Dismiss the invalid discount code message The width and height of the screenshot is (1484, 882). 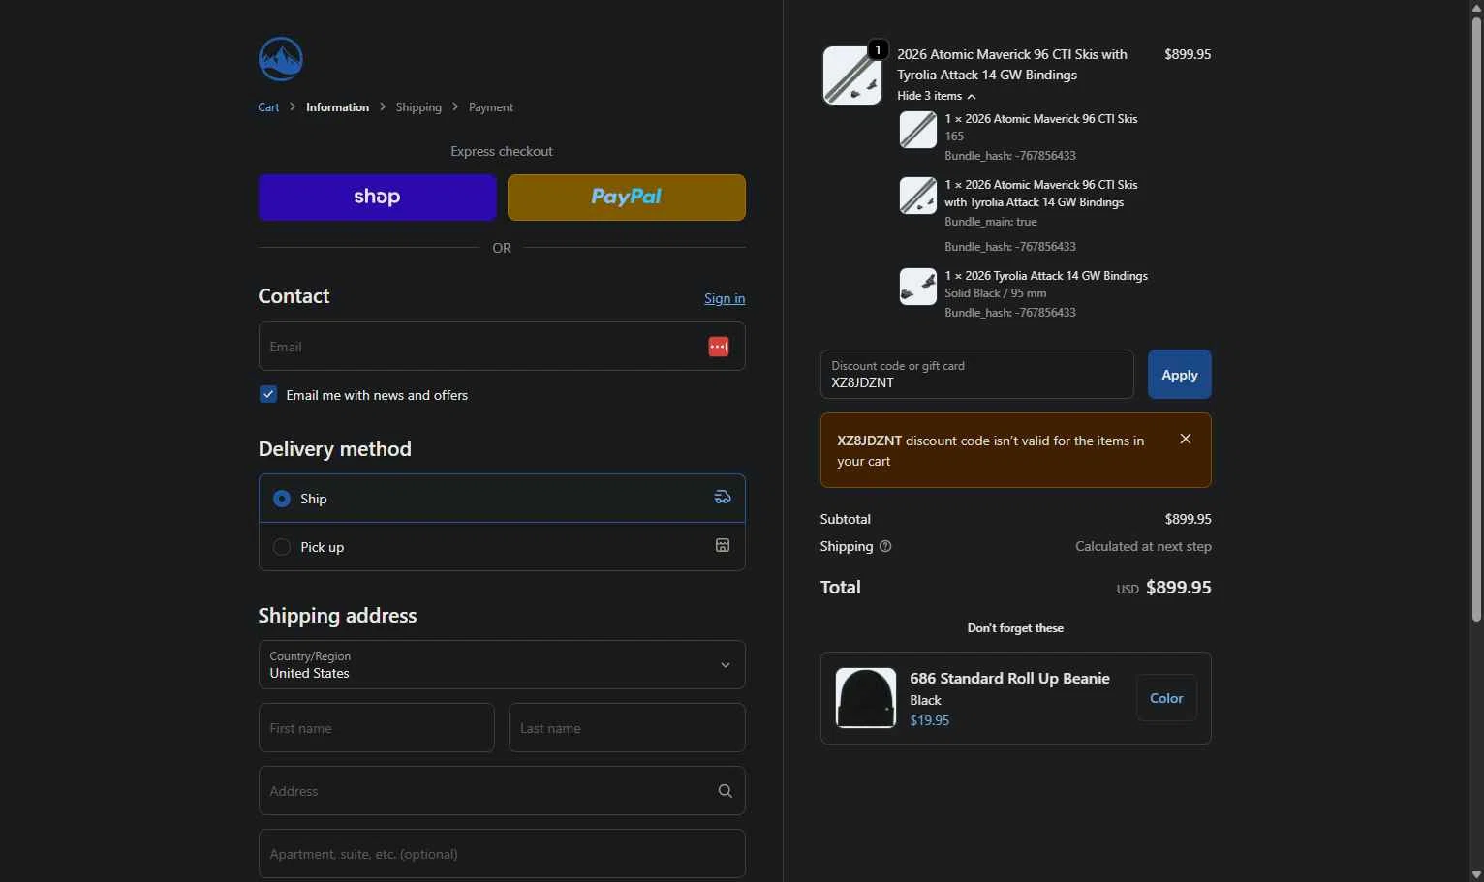coord(1186,440)
